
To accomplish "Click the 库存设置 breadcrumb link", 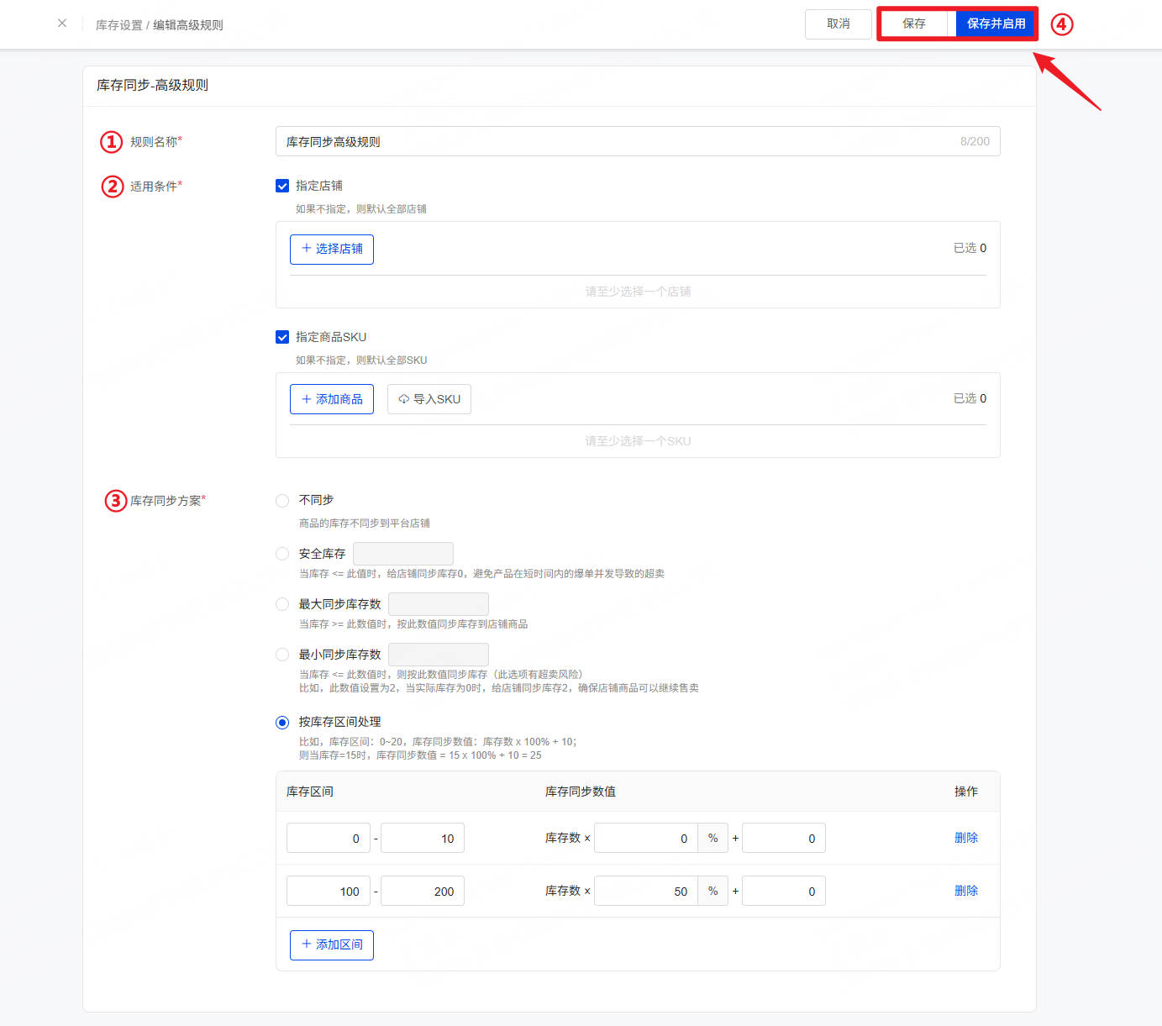I will [x=118, y=25].
